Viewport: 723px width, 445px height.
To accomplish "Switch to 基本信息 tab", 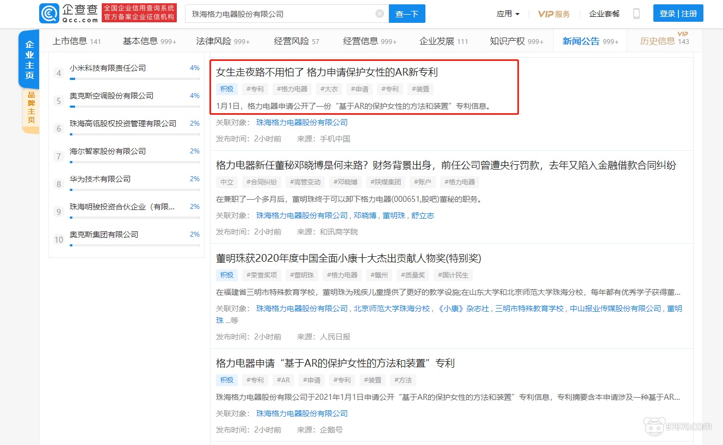I will tap(150, 41).
